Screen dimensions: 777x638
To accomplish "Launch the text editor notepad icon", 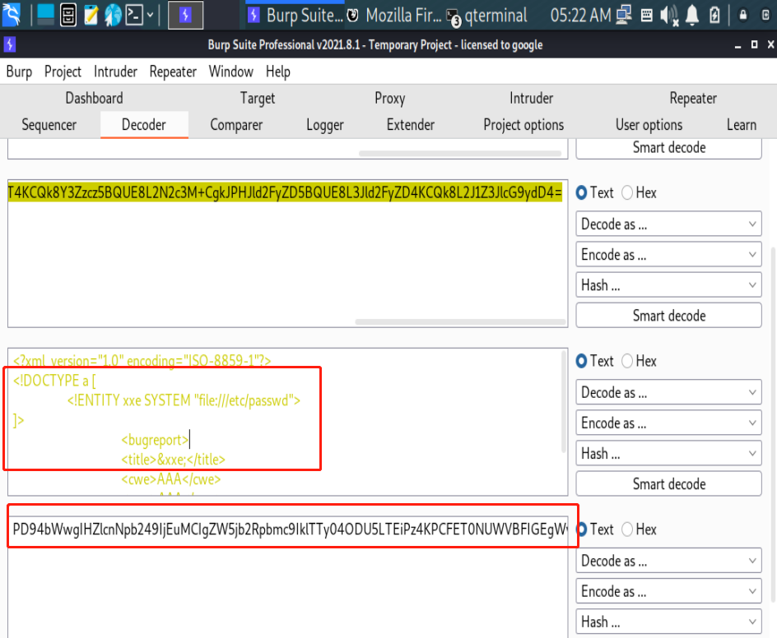I will 91,15.
